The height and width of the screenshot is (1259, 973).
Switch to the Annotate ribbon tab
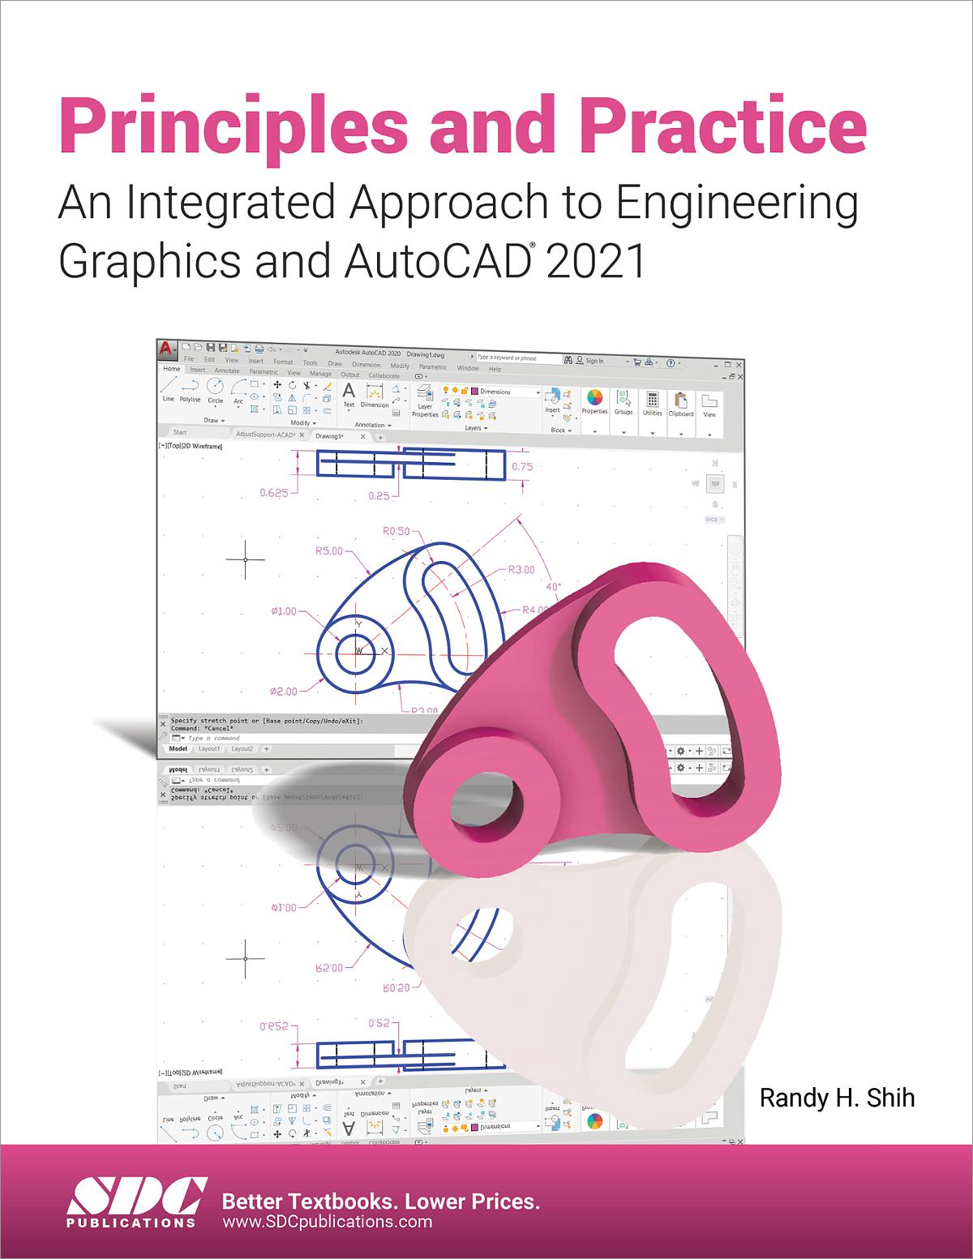point(227,370)
